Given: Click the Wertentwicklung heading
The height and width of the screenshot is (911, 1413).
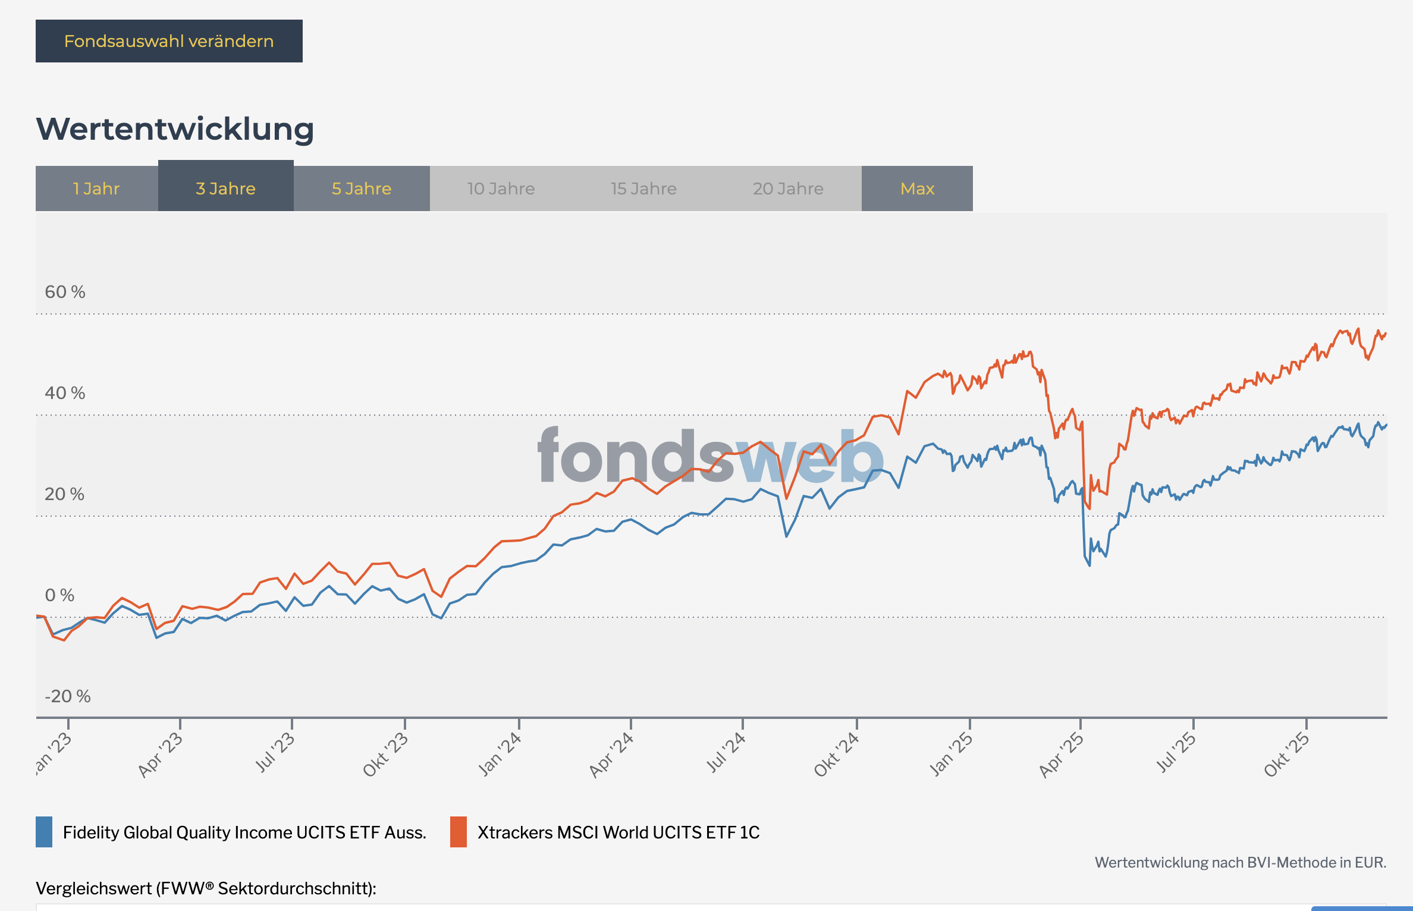Looking at the screenshot, I should [175, 129].
